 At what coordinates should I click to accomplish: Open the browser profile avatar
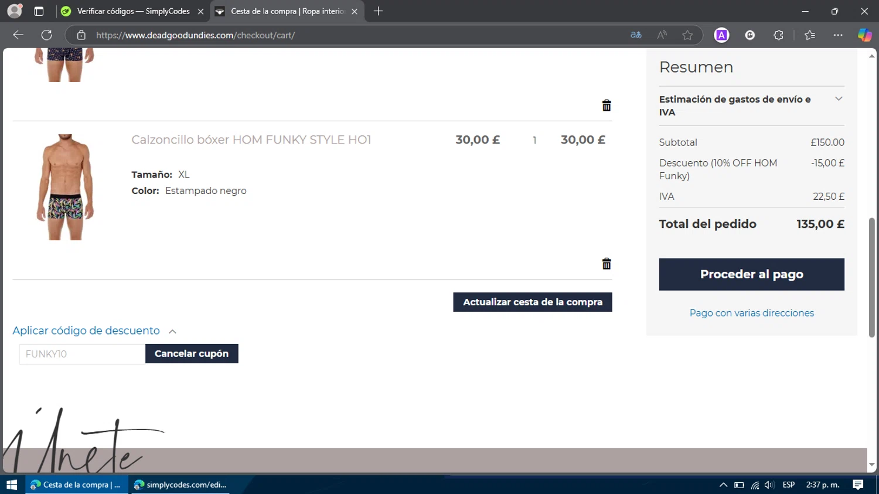pyautogui.click(x=15, y=11)
